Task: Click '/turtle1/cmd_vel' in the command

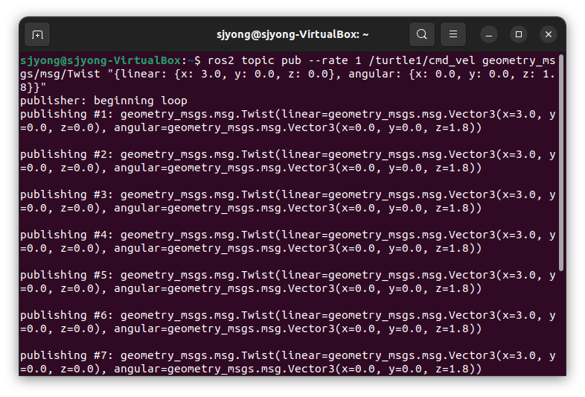Action: click(421, 60)
